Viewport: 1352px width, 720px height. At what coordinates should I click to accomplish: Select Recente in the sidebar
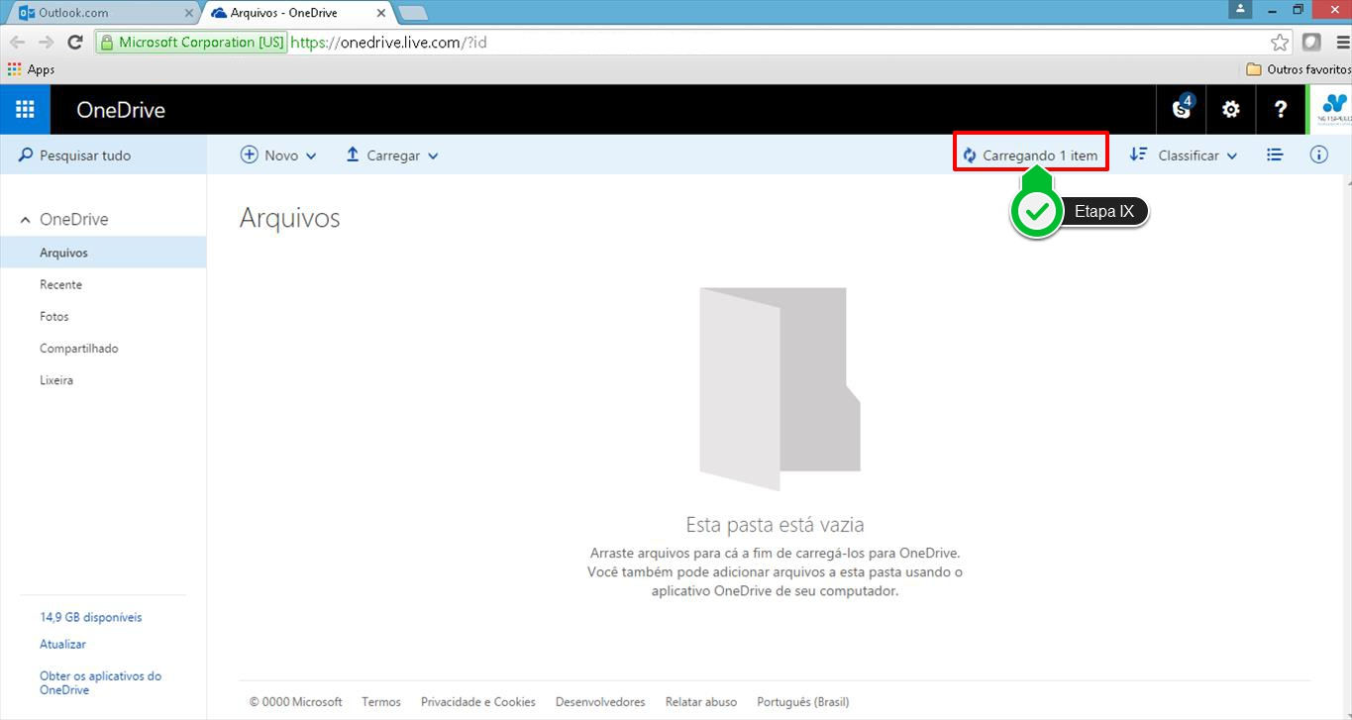coord(60,285)
